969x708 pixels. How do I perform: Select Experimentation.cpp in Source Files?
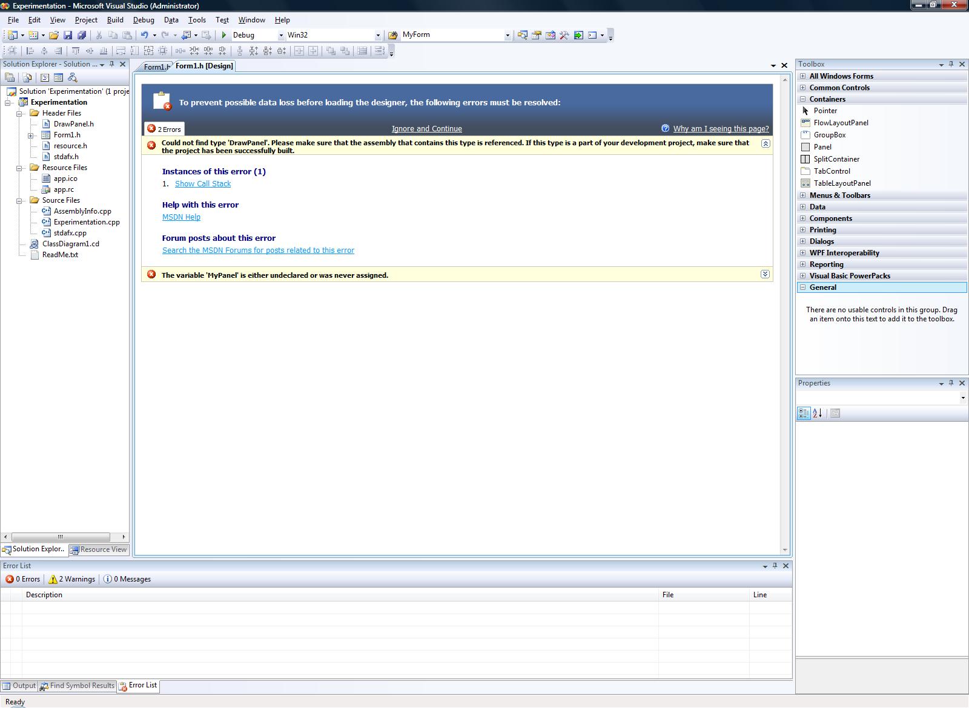click(87, 222)
